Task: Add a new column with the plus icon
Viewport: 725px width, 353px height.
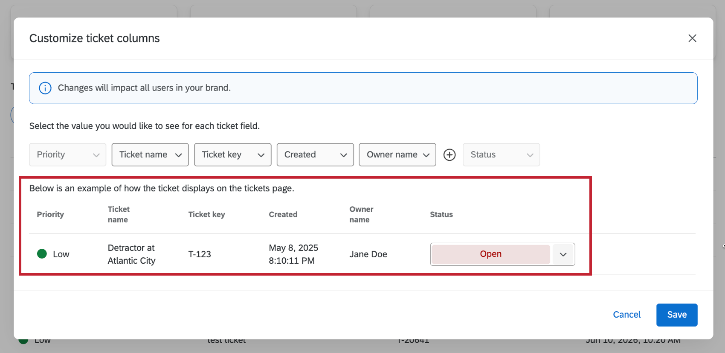Action: 449,155
